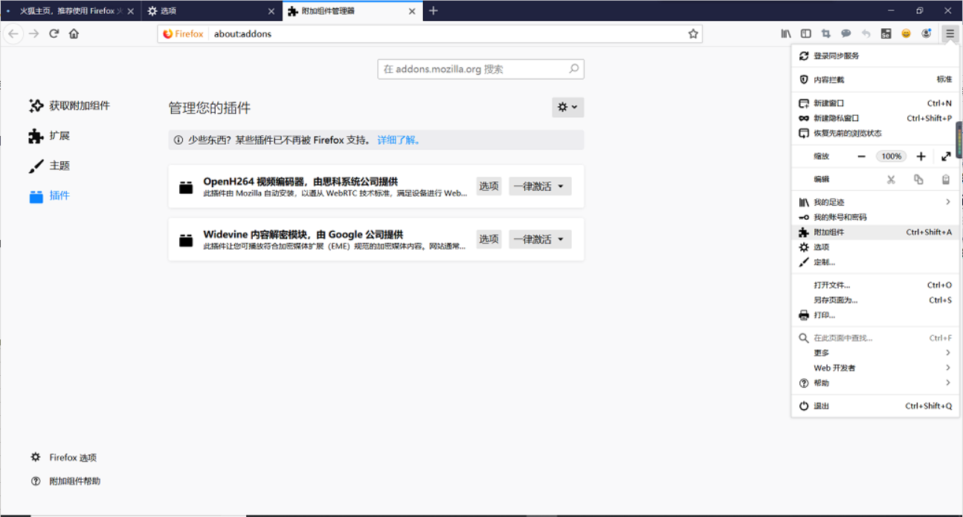The height and width of the screenshot is (517, 963).
Task: Select 我的账号和密码 menu item
Action: click(875, 217)
